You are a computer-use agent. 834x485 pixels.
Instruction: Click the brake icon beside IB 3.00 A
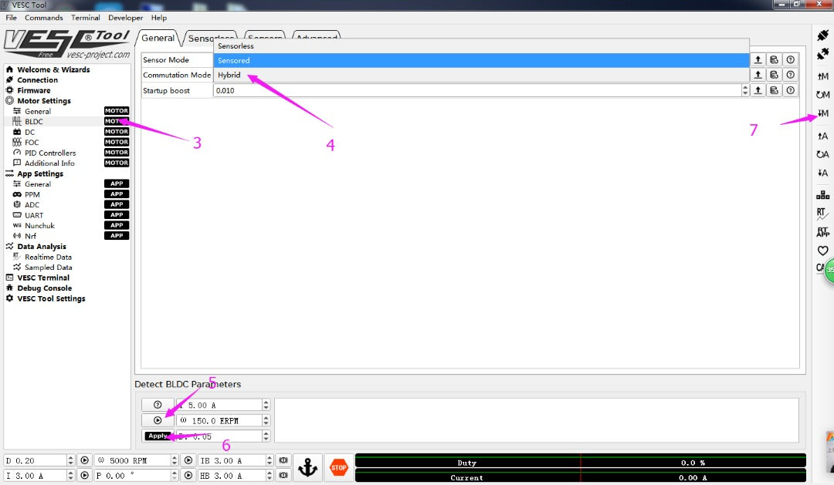tap(283, 460)
